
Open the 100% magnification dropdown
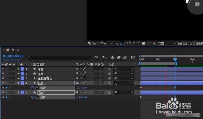pyautogui.click(x=106, y=43)
